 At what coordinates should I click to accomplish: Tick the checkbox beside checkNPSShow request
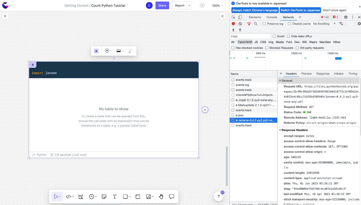[x=233, y=95]
